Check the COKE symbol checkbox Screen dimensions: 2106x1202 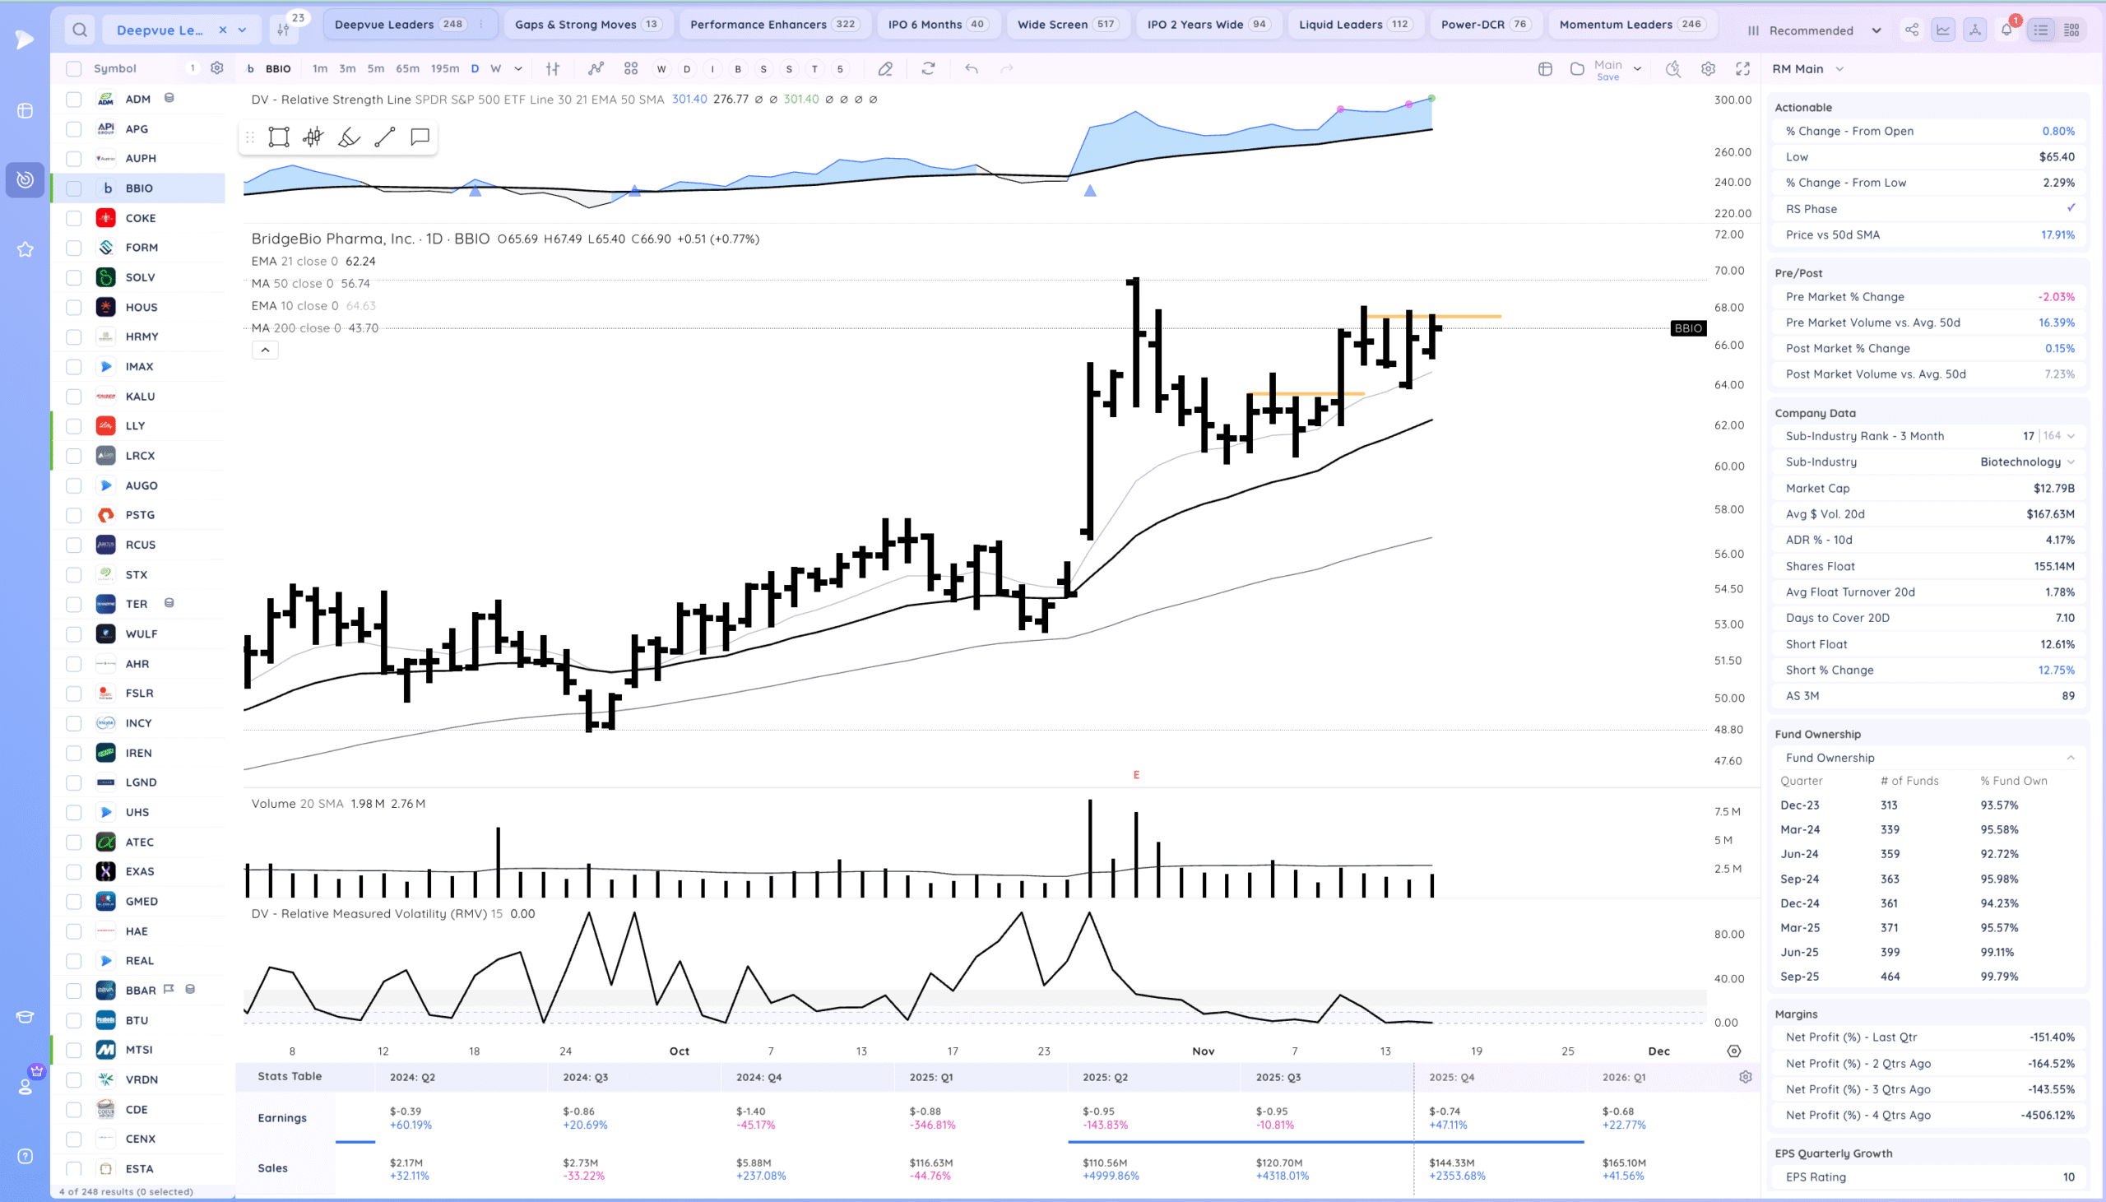73,218
